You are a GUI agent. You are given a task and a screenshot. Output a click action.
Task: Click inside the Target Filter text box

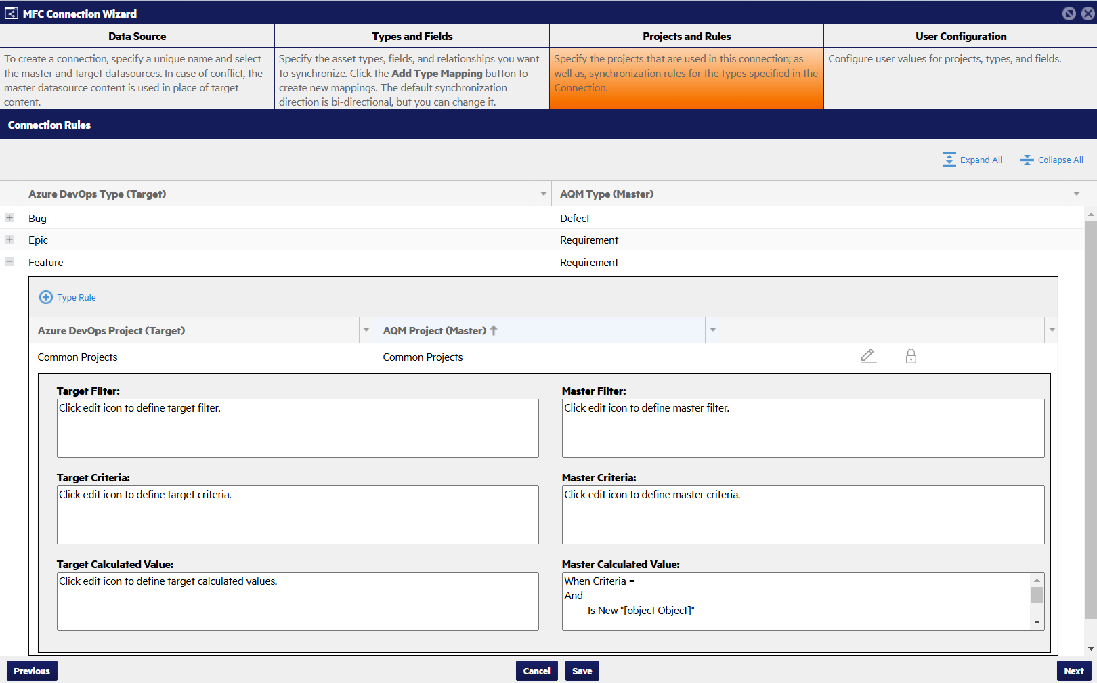(x=297, y=428)
